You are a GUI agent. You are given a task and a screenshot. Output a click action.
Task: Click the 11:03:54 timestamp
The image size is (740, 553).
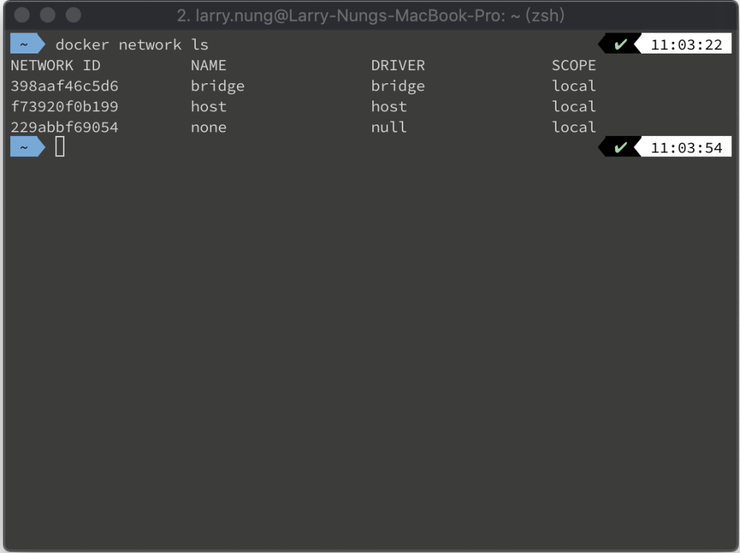687,147
